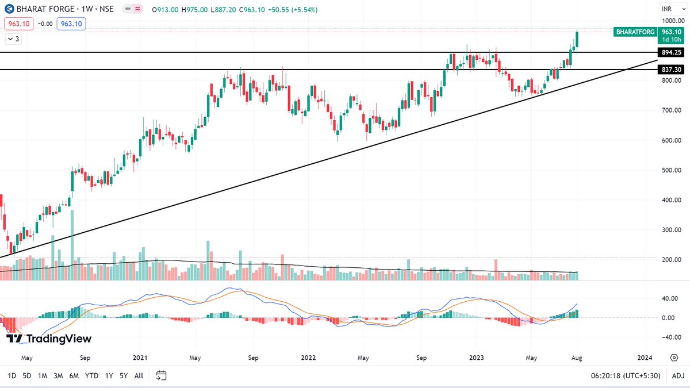The height and width of the screenshot is (388, 690).
Task: Select the 1Y time range
Action: [x=109, y=375]
